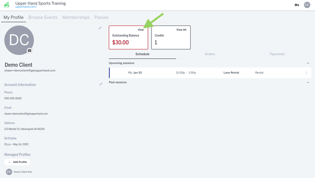315x178 pixels.
Task: View the Outstanding Balance details
Action: pyautogui.click(x=141, y=30)
